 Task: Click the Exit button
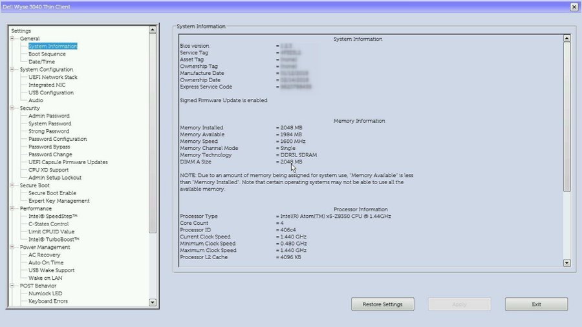coord(536,304)
